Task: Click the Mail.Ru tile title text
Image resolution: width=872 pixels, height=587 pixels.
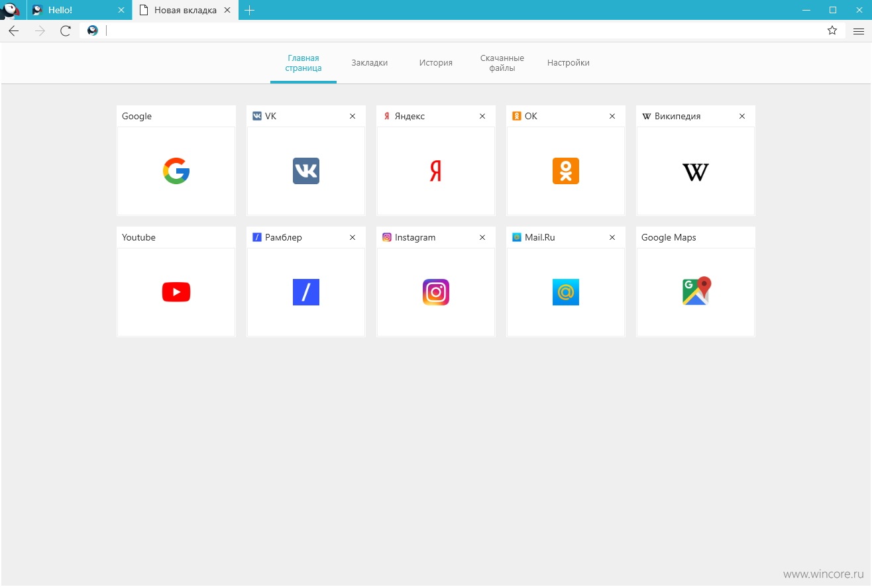Action: click(540, 237)
